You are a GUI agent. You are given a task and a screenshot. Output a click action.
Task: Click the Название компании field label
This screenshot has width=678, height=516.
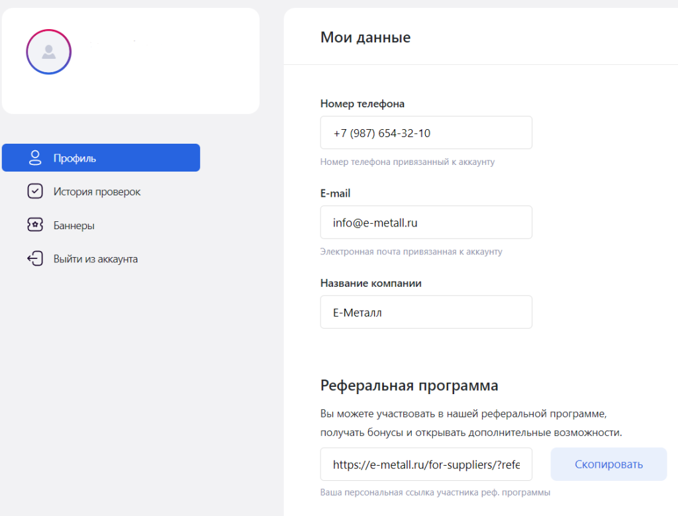(x=370, y=283)
